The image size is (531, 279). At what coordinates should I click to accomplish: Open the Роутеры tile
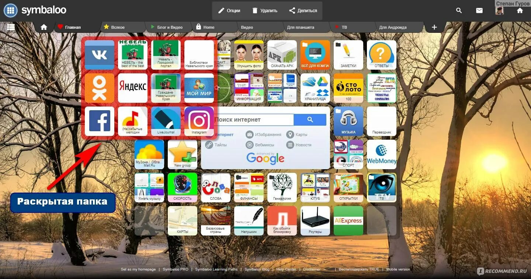coord(315,221)
